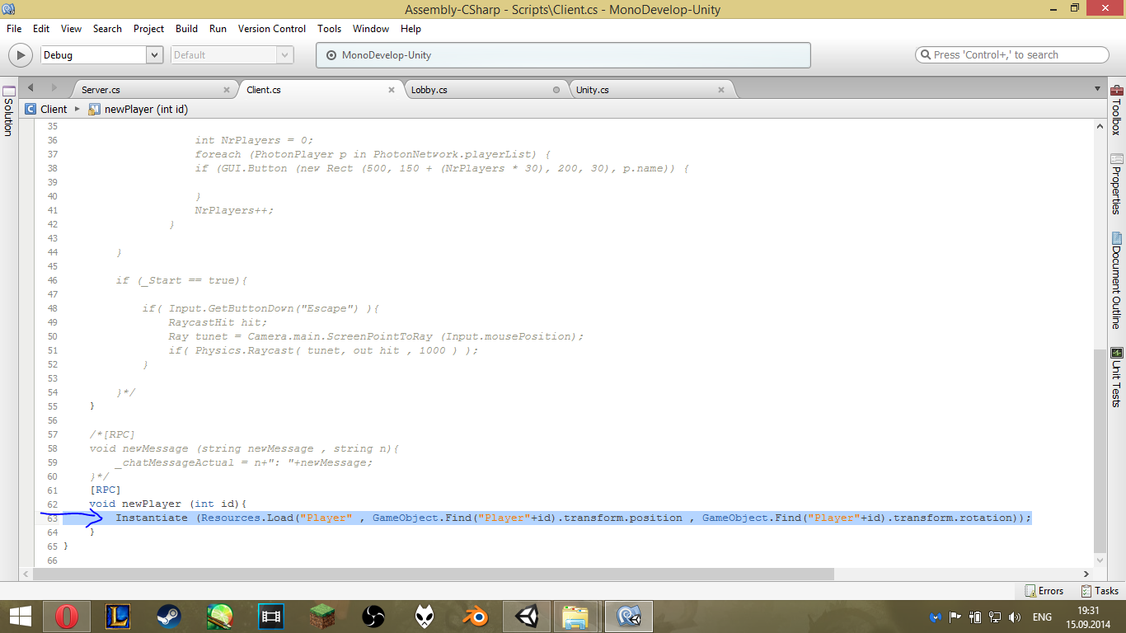
Task: Open the Version Control menu
Action: [x=271, y=29]
